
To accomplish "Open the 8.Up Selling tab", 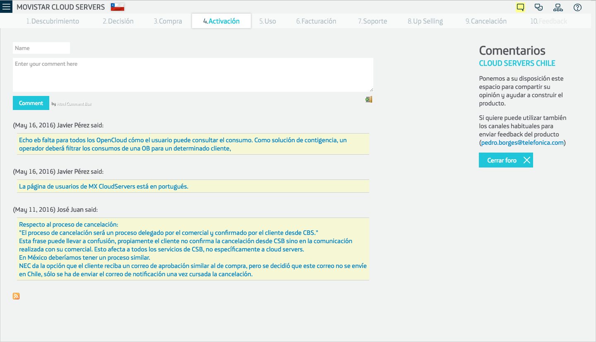I will [x=425, y=21].
